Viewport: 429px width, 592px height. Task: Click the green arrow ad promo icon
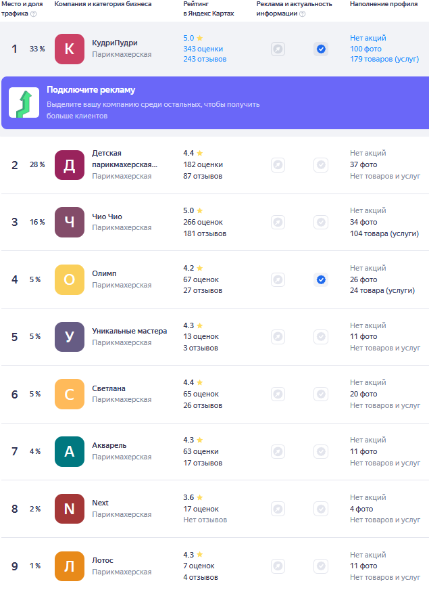click(24, 103)
